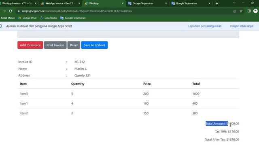Click the highlighted Total Amount text
This screenshot has height=145, width=259.
point(217,124)
